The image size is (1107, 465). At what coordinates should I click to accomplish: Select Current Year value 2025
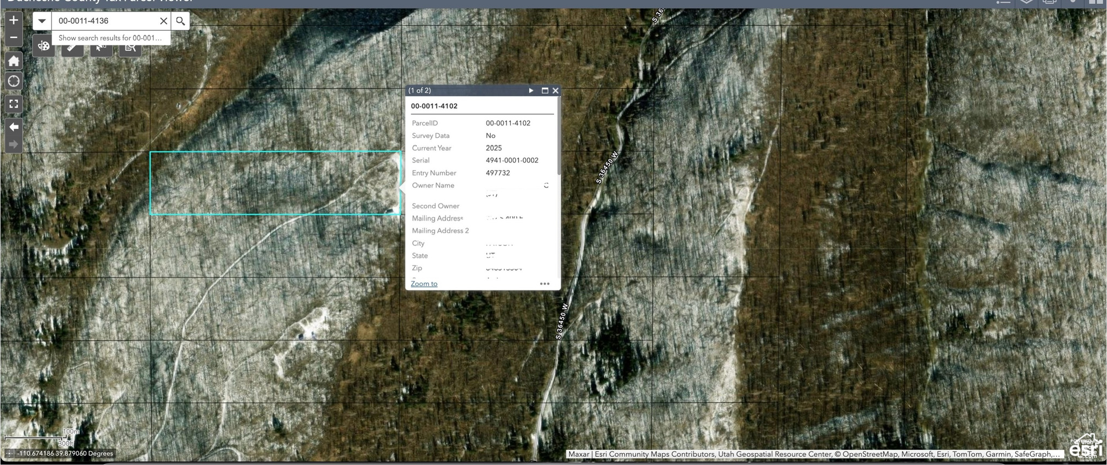click(x=494, y=148)
